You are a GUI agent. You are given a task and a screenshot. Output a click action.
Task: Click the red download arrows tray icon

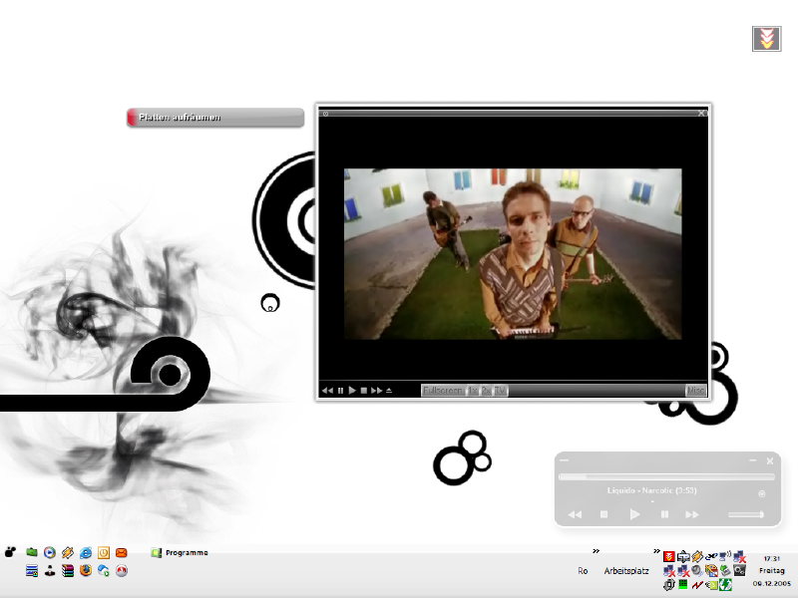[669, 556]
